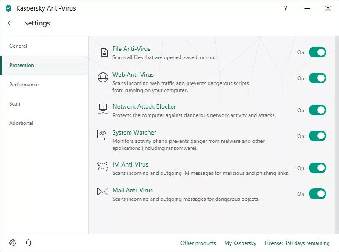Click the File Anti-Virus documents icon
Image resolution: width=339 pixels, height=252 pixels.
pos(103,51)
